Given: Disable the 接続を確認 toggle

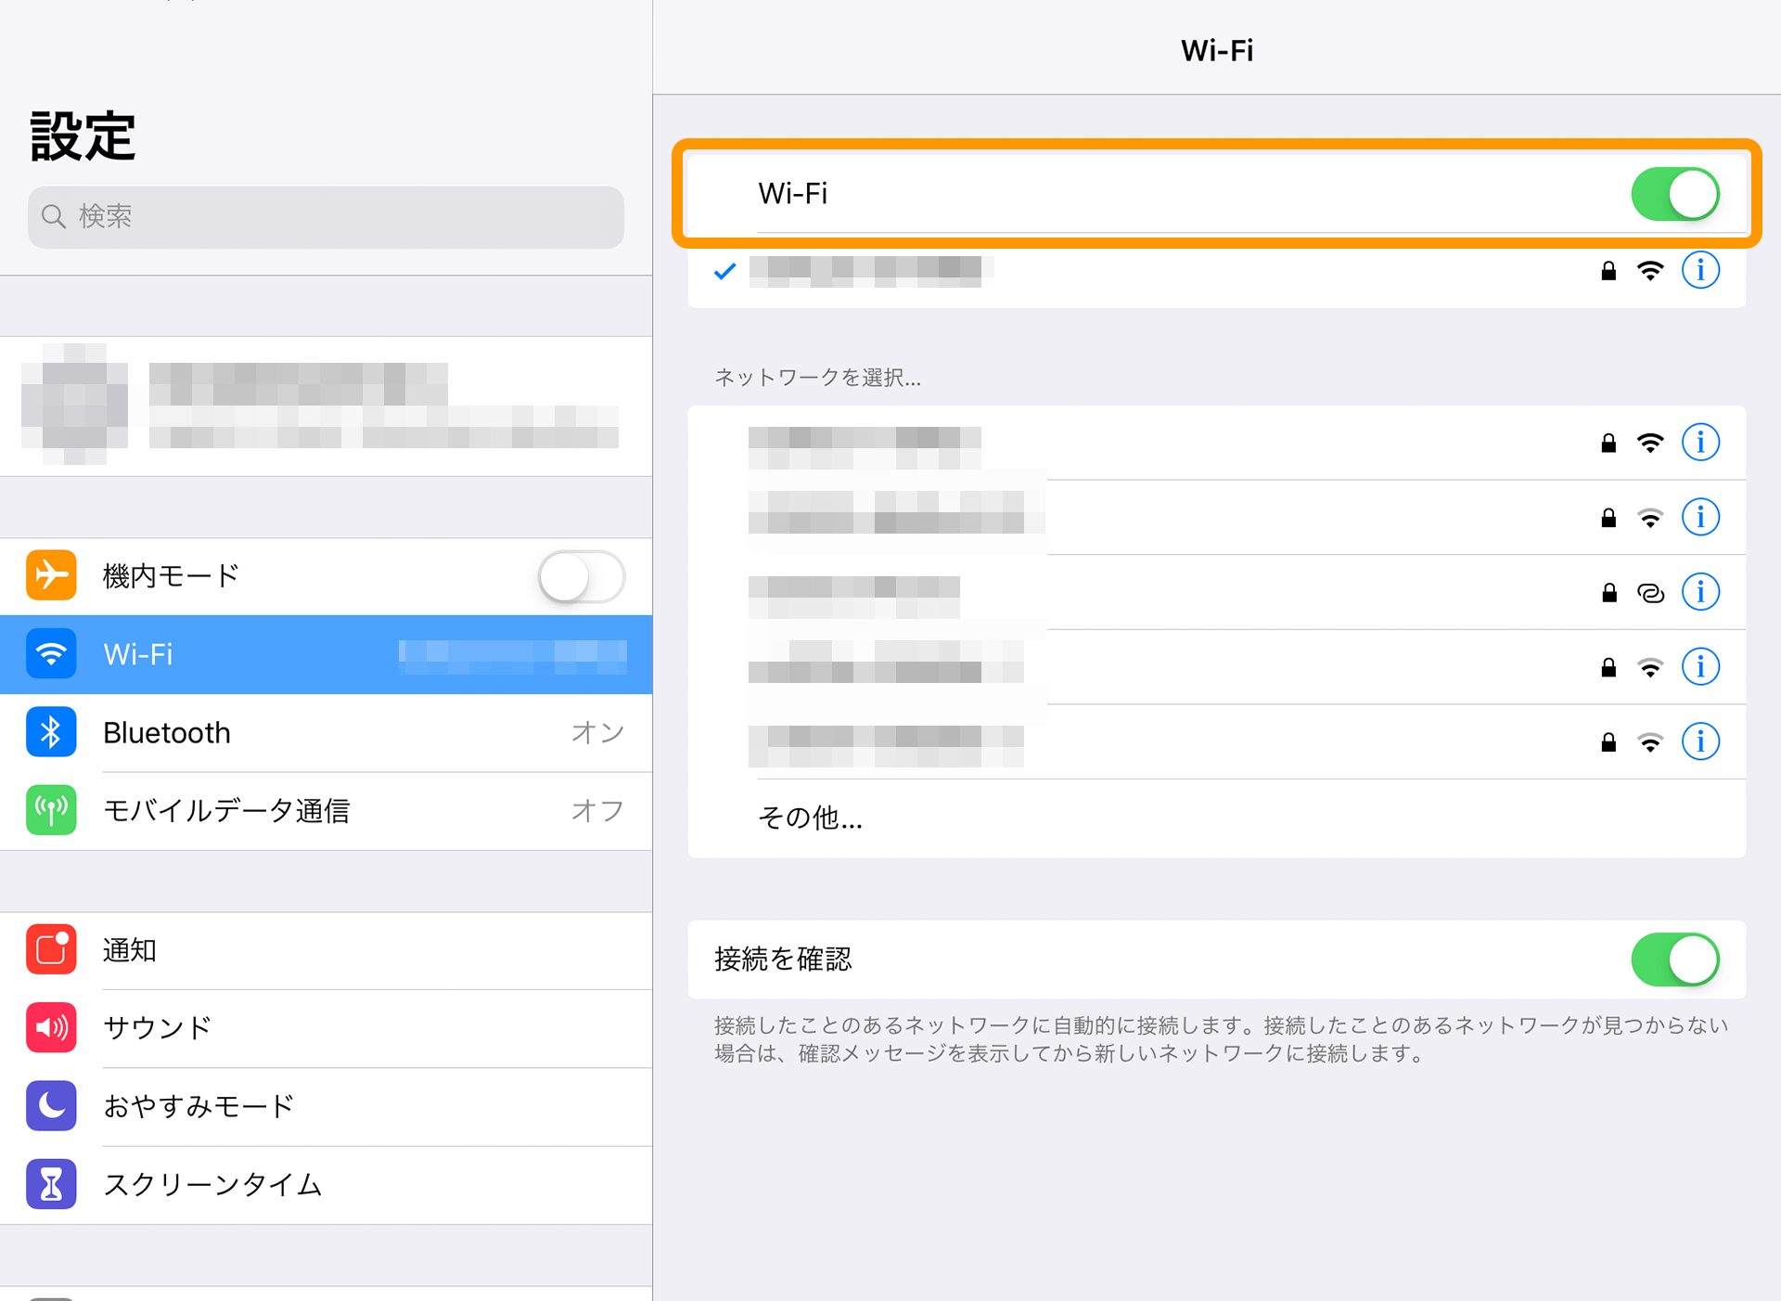Looking at the screenshot, I should pos(1674,960).
